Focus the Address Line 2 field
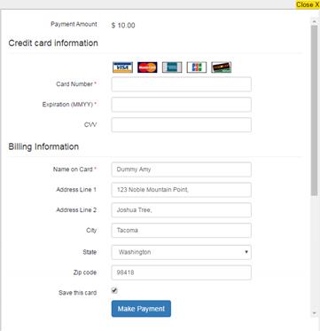Screen dimensions: 320x331 (x=182, y=210)
